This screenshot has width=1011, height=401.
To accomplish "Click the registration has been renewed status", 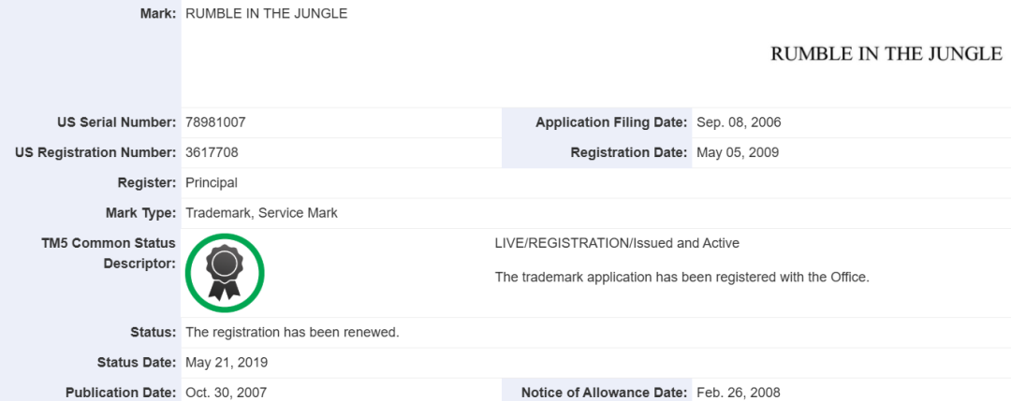I will (293, 332).
